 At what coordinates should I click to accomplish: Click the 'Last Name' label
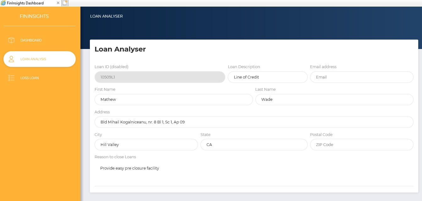coord(266,90)
